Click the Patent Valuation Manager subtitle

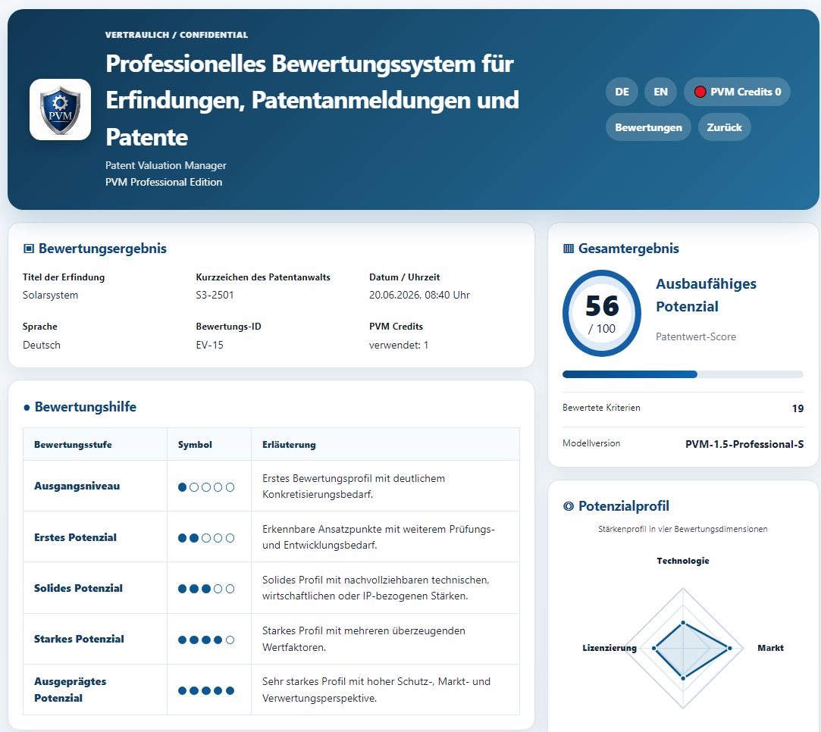[x=166, y=165]
